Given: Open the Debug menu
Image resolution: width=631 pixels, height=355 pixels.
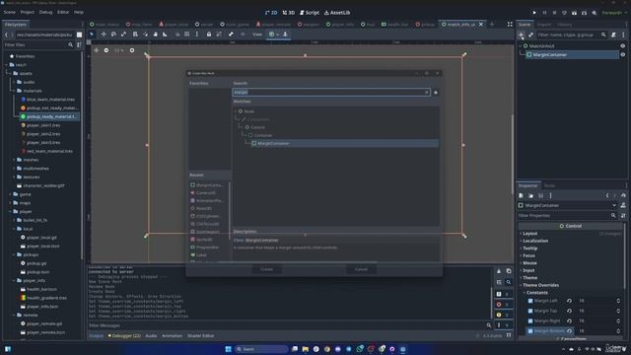Looking at the screenshot, I should tap(45, 13).
